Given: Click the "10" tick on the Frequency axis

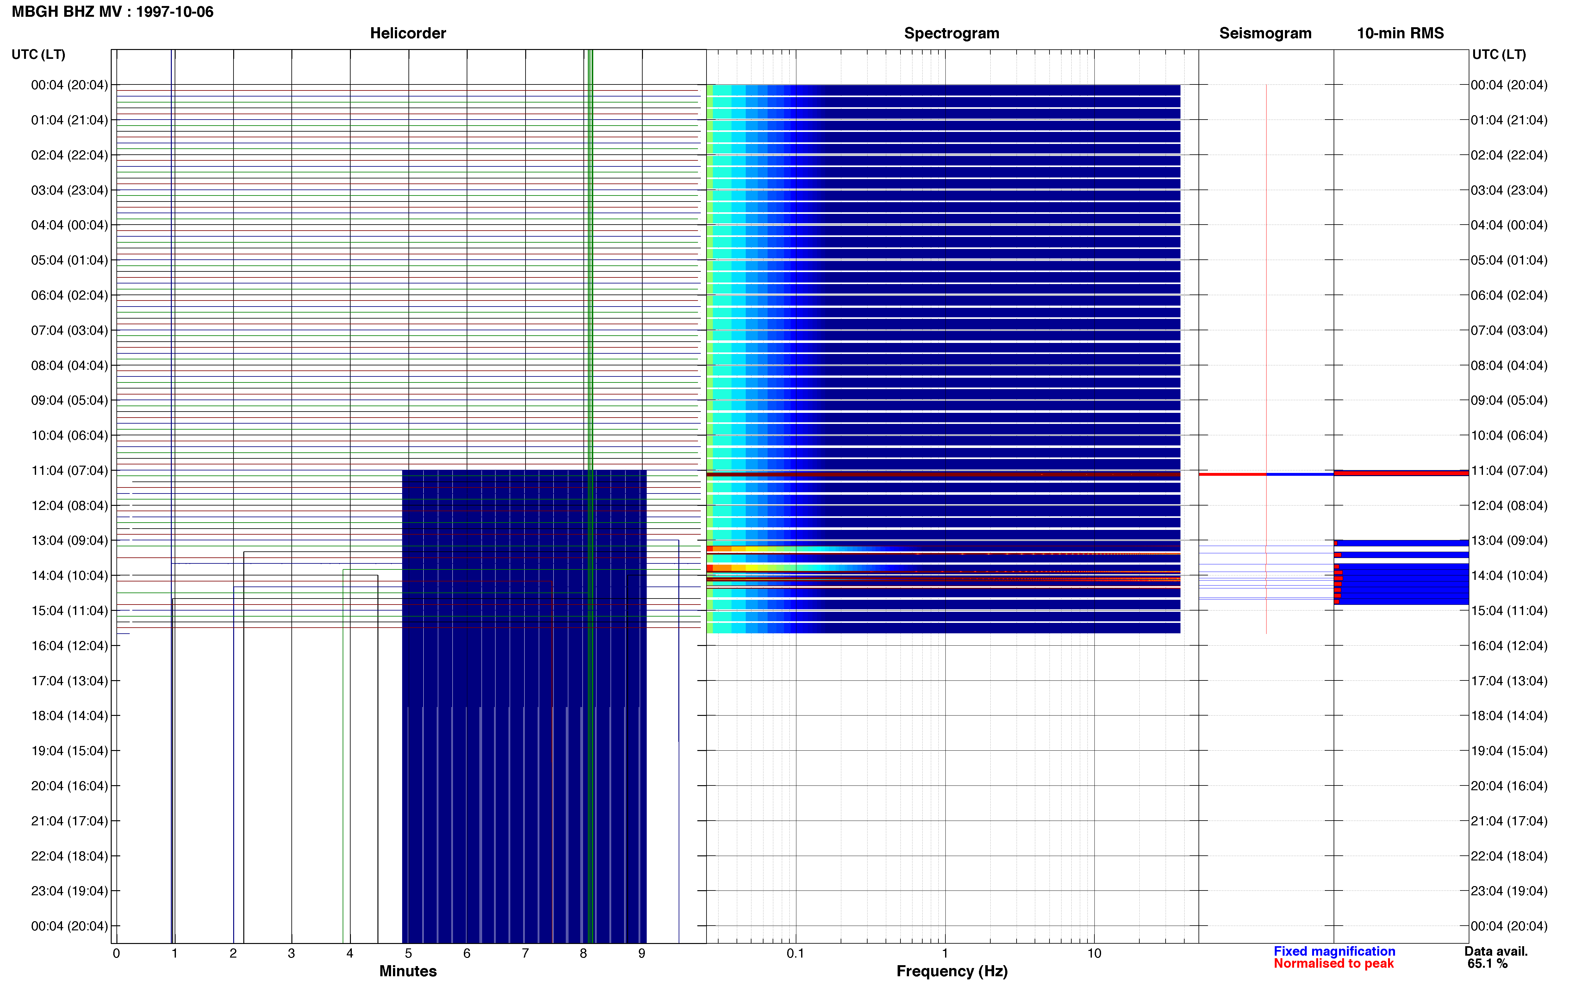Looking at the screenshot, I should click(1094, 953).
